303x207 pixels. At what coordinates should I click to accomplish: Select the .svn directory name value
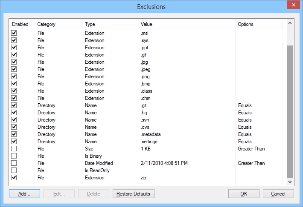click(145, 120)
